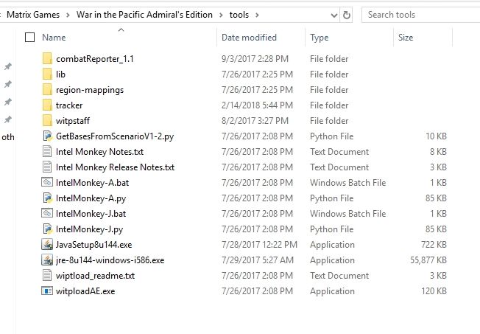Sort files by Size column
The width and height of the screenshot is (480, 334).
406,38
